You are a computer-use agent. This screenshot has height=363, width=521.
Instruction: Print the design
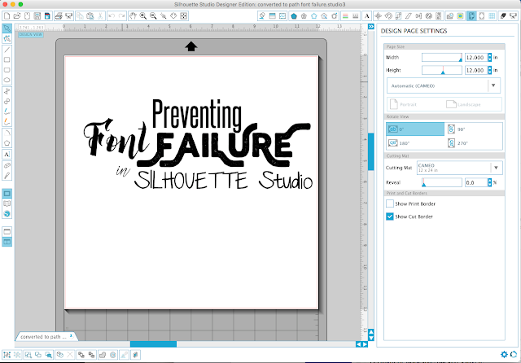tap(59, 16)
